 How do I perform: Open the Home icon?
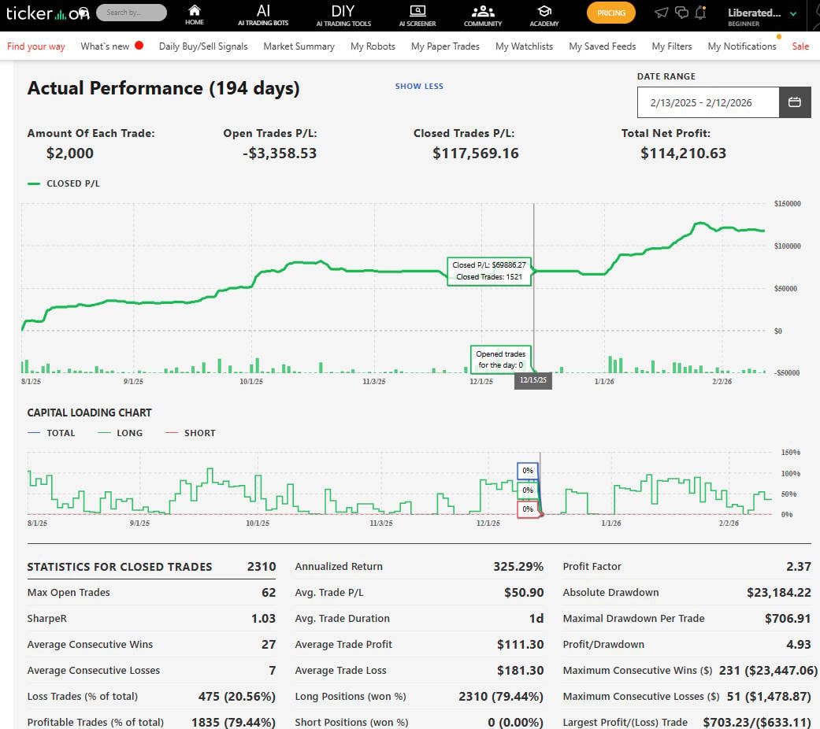195,15
